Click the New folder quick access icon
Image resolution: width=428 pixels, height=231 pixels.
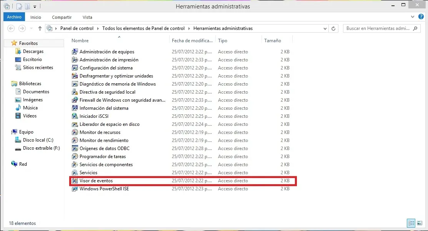pyautogui.click(x=27, y=7)
